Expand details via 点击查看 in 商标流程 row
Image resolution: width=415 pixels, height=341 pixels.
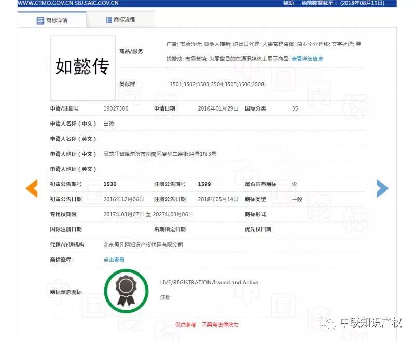[x=113, y=260]
